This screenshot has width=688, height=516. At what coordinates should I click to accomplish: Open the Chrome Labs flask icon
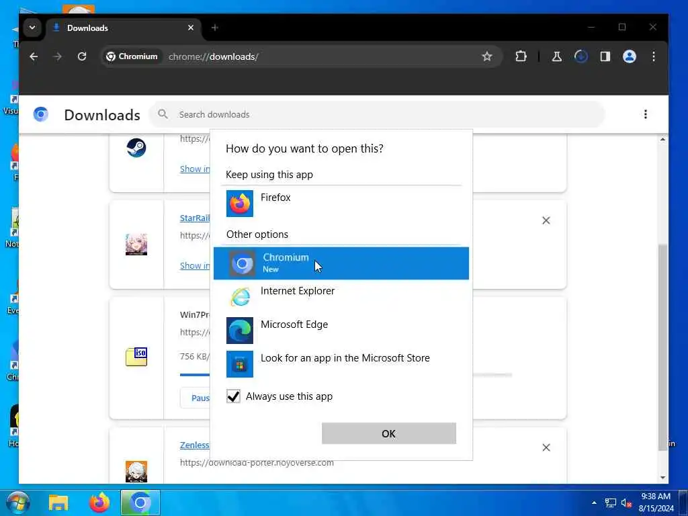tap(557, 56)
